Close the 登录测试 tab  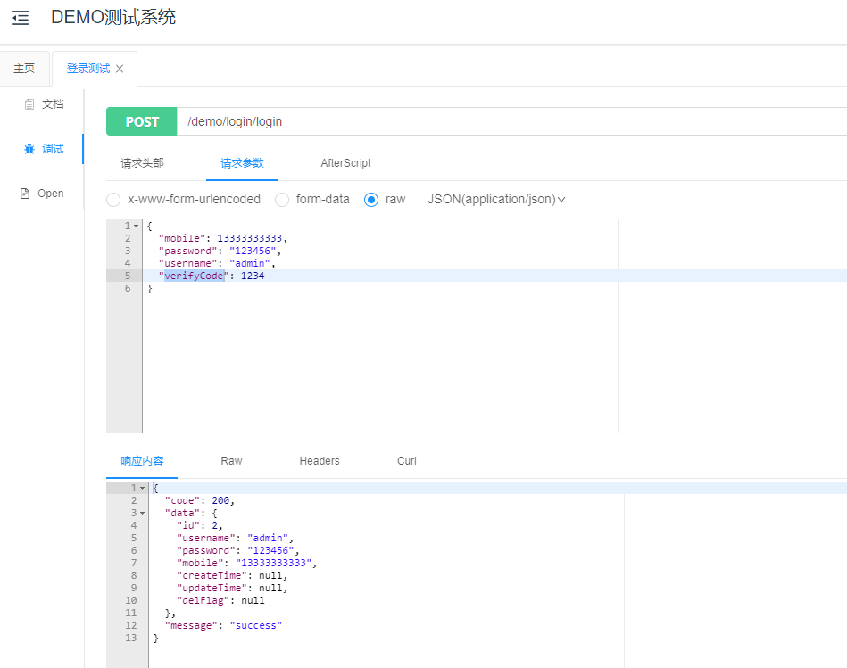(x=120, y=69)
